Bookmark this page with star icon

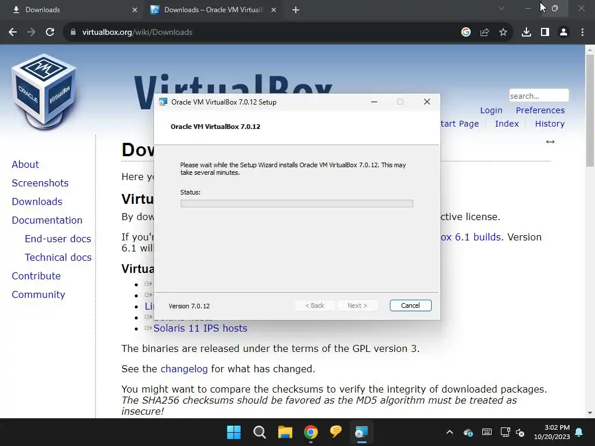click(x=503, y=33)
